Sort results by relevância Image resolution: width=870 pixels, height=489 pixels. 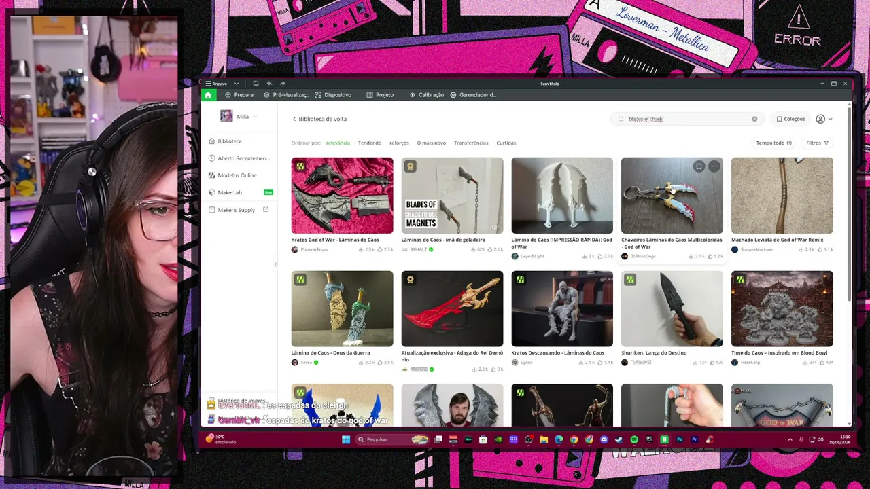click(338, 143)
